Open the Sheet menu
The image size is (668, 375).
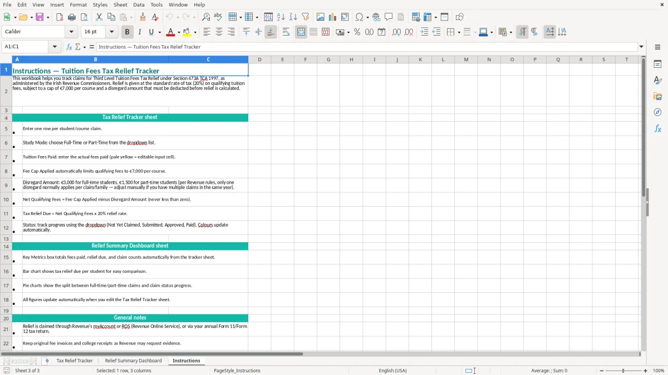(120, 4)
